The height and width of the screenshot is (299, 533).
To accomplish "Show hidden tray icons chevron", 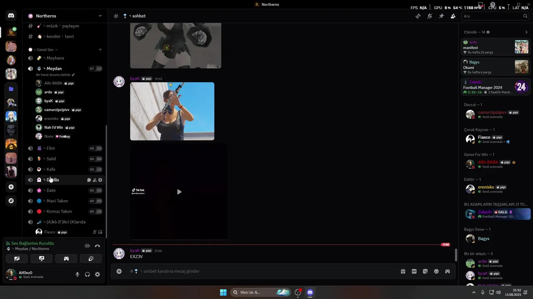I will click(x=474, y=292).
